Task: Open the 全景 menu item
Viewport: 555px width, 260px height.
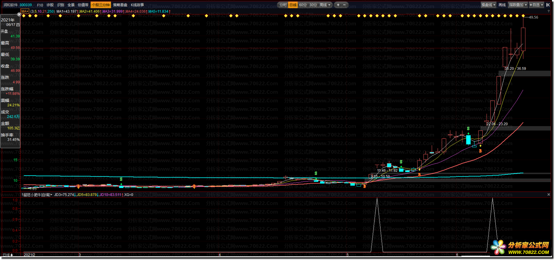Action: [71, 5]
